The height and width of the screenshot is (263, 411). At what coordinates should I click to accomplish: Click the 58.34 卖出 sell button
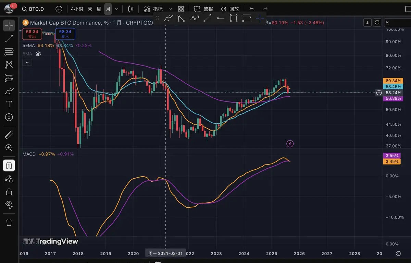(32, 34)
